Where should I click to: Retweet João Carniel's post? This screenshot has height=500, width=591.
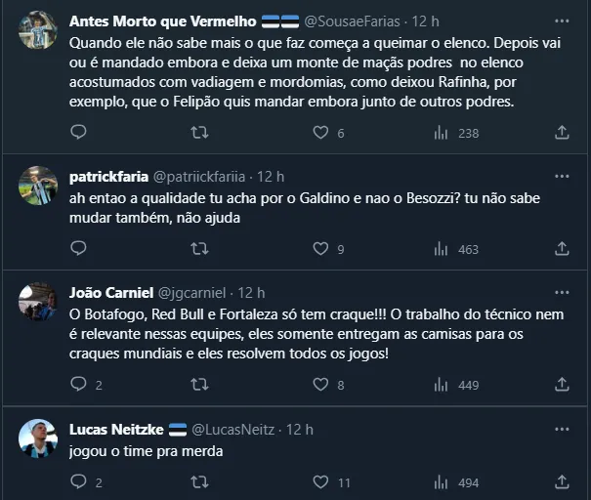199,385
